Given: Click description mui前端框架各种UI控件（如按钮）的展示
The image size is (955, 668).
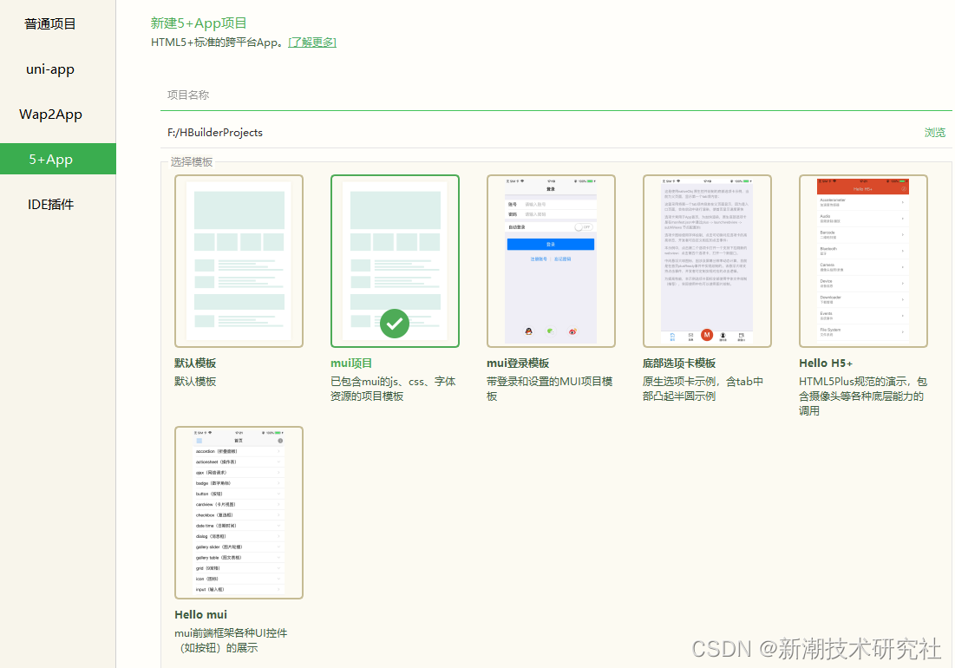Looking at the screenshot, I should pyautogui.click(x=231, y=640).
